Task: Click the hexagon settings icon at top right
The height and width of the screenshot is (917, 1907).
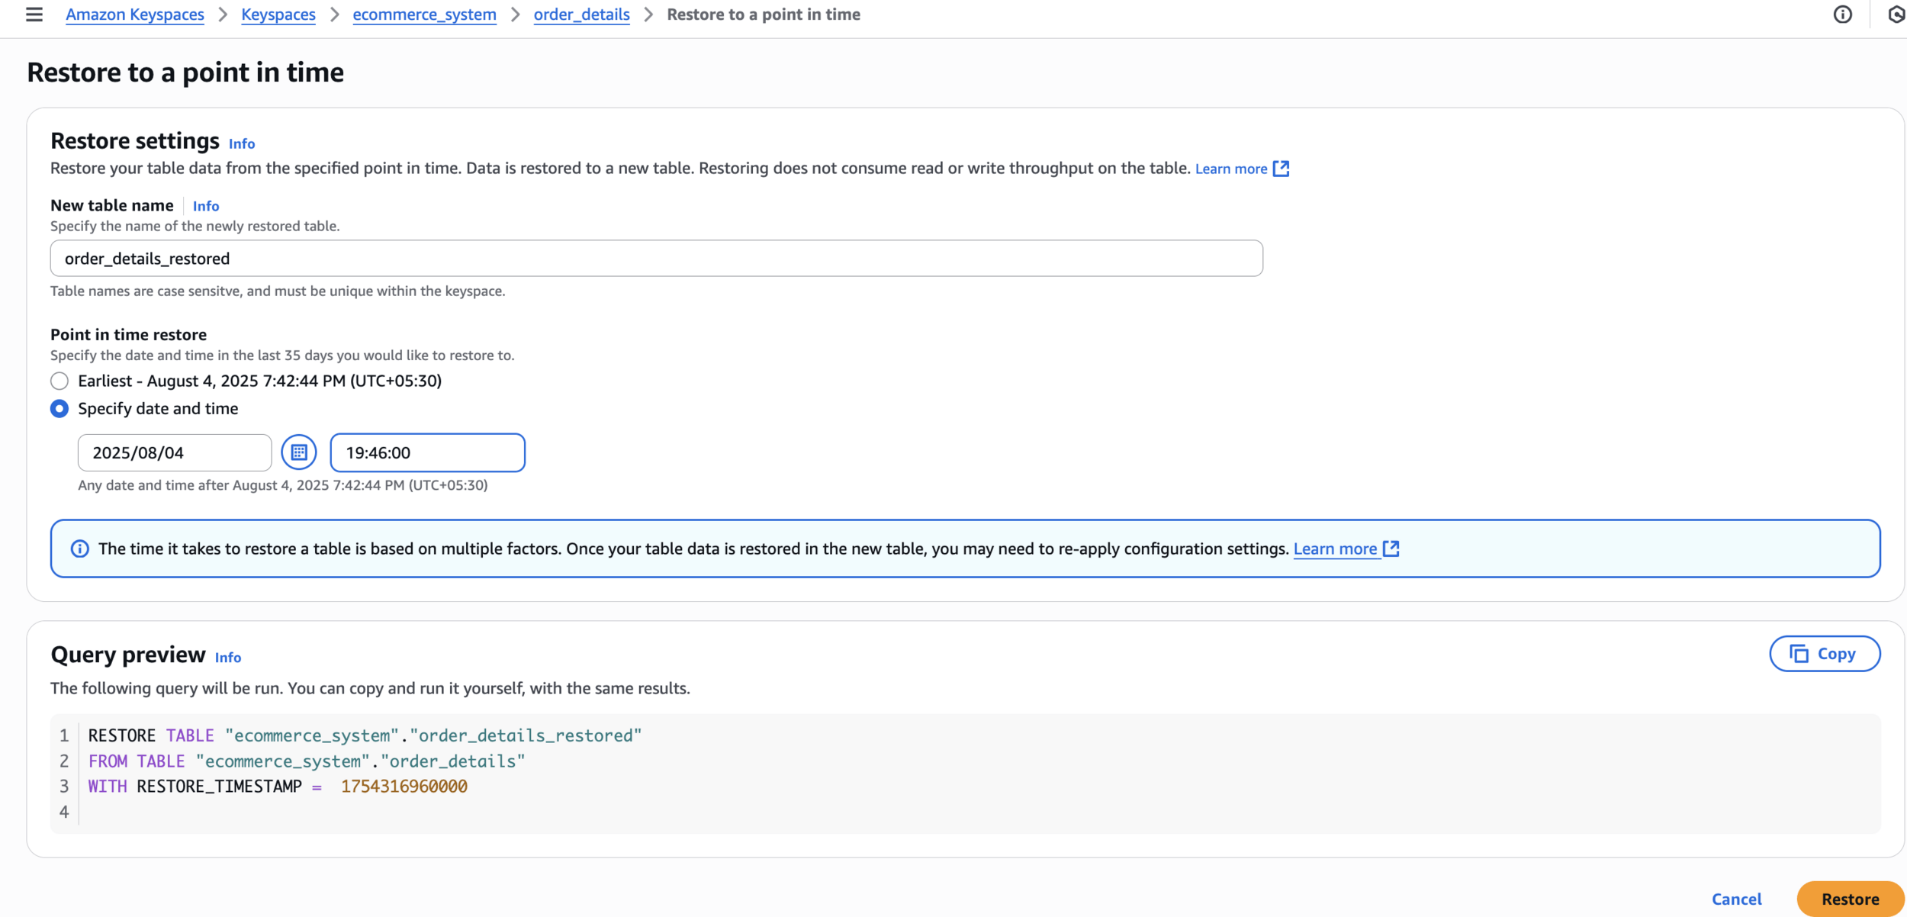Action: pyautogui.click(x=1896, y=14)
